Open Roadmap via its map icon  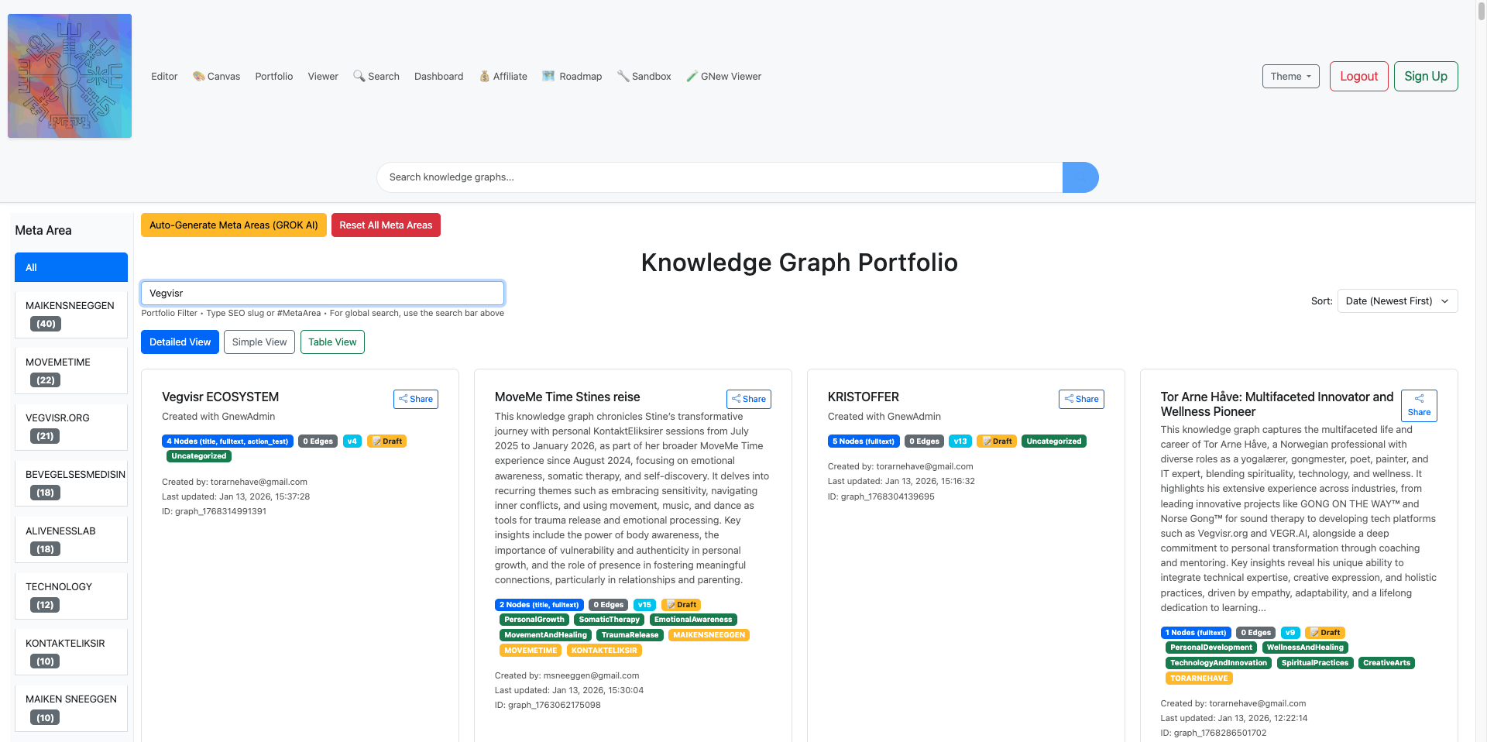tap(548, 76)
